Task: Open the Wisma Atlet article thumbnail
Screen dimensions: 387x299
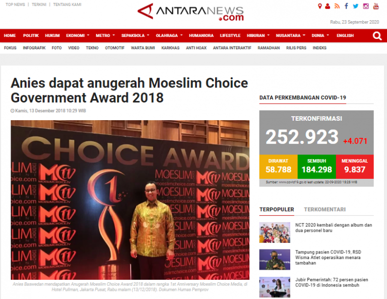Action: (275, 260)
